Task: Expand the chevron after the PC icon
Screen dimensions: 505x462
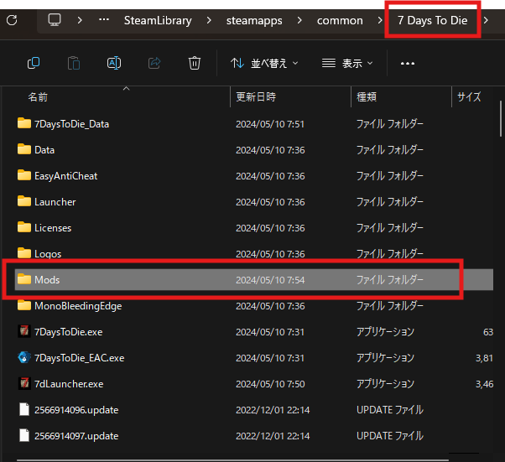Action: [x=80, y=20]
